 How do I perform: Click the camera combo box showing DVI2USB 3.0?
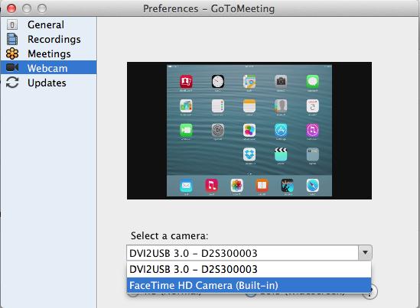coord(249,253)
